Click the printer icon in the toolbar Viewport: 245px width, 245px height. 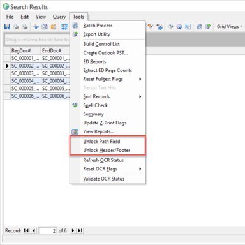point(25,27)
